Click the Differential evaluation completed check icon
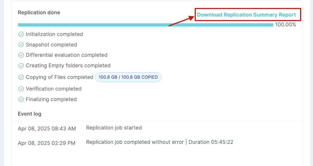 click(x=21, y=55)
